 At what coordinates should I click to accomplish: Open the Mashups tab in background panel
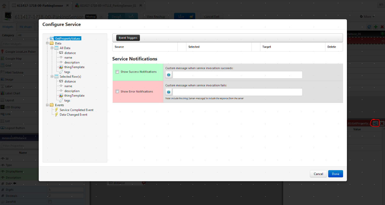pos(26,27)
